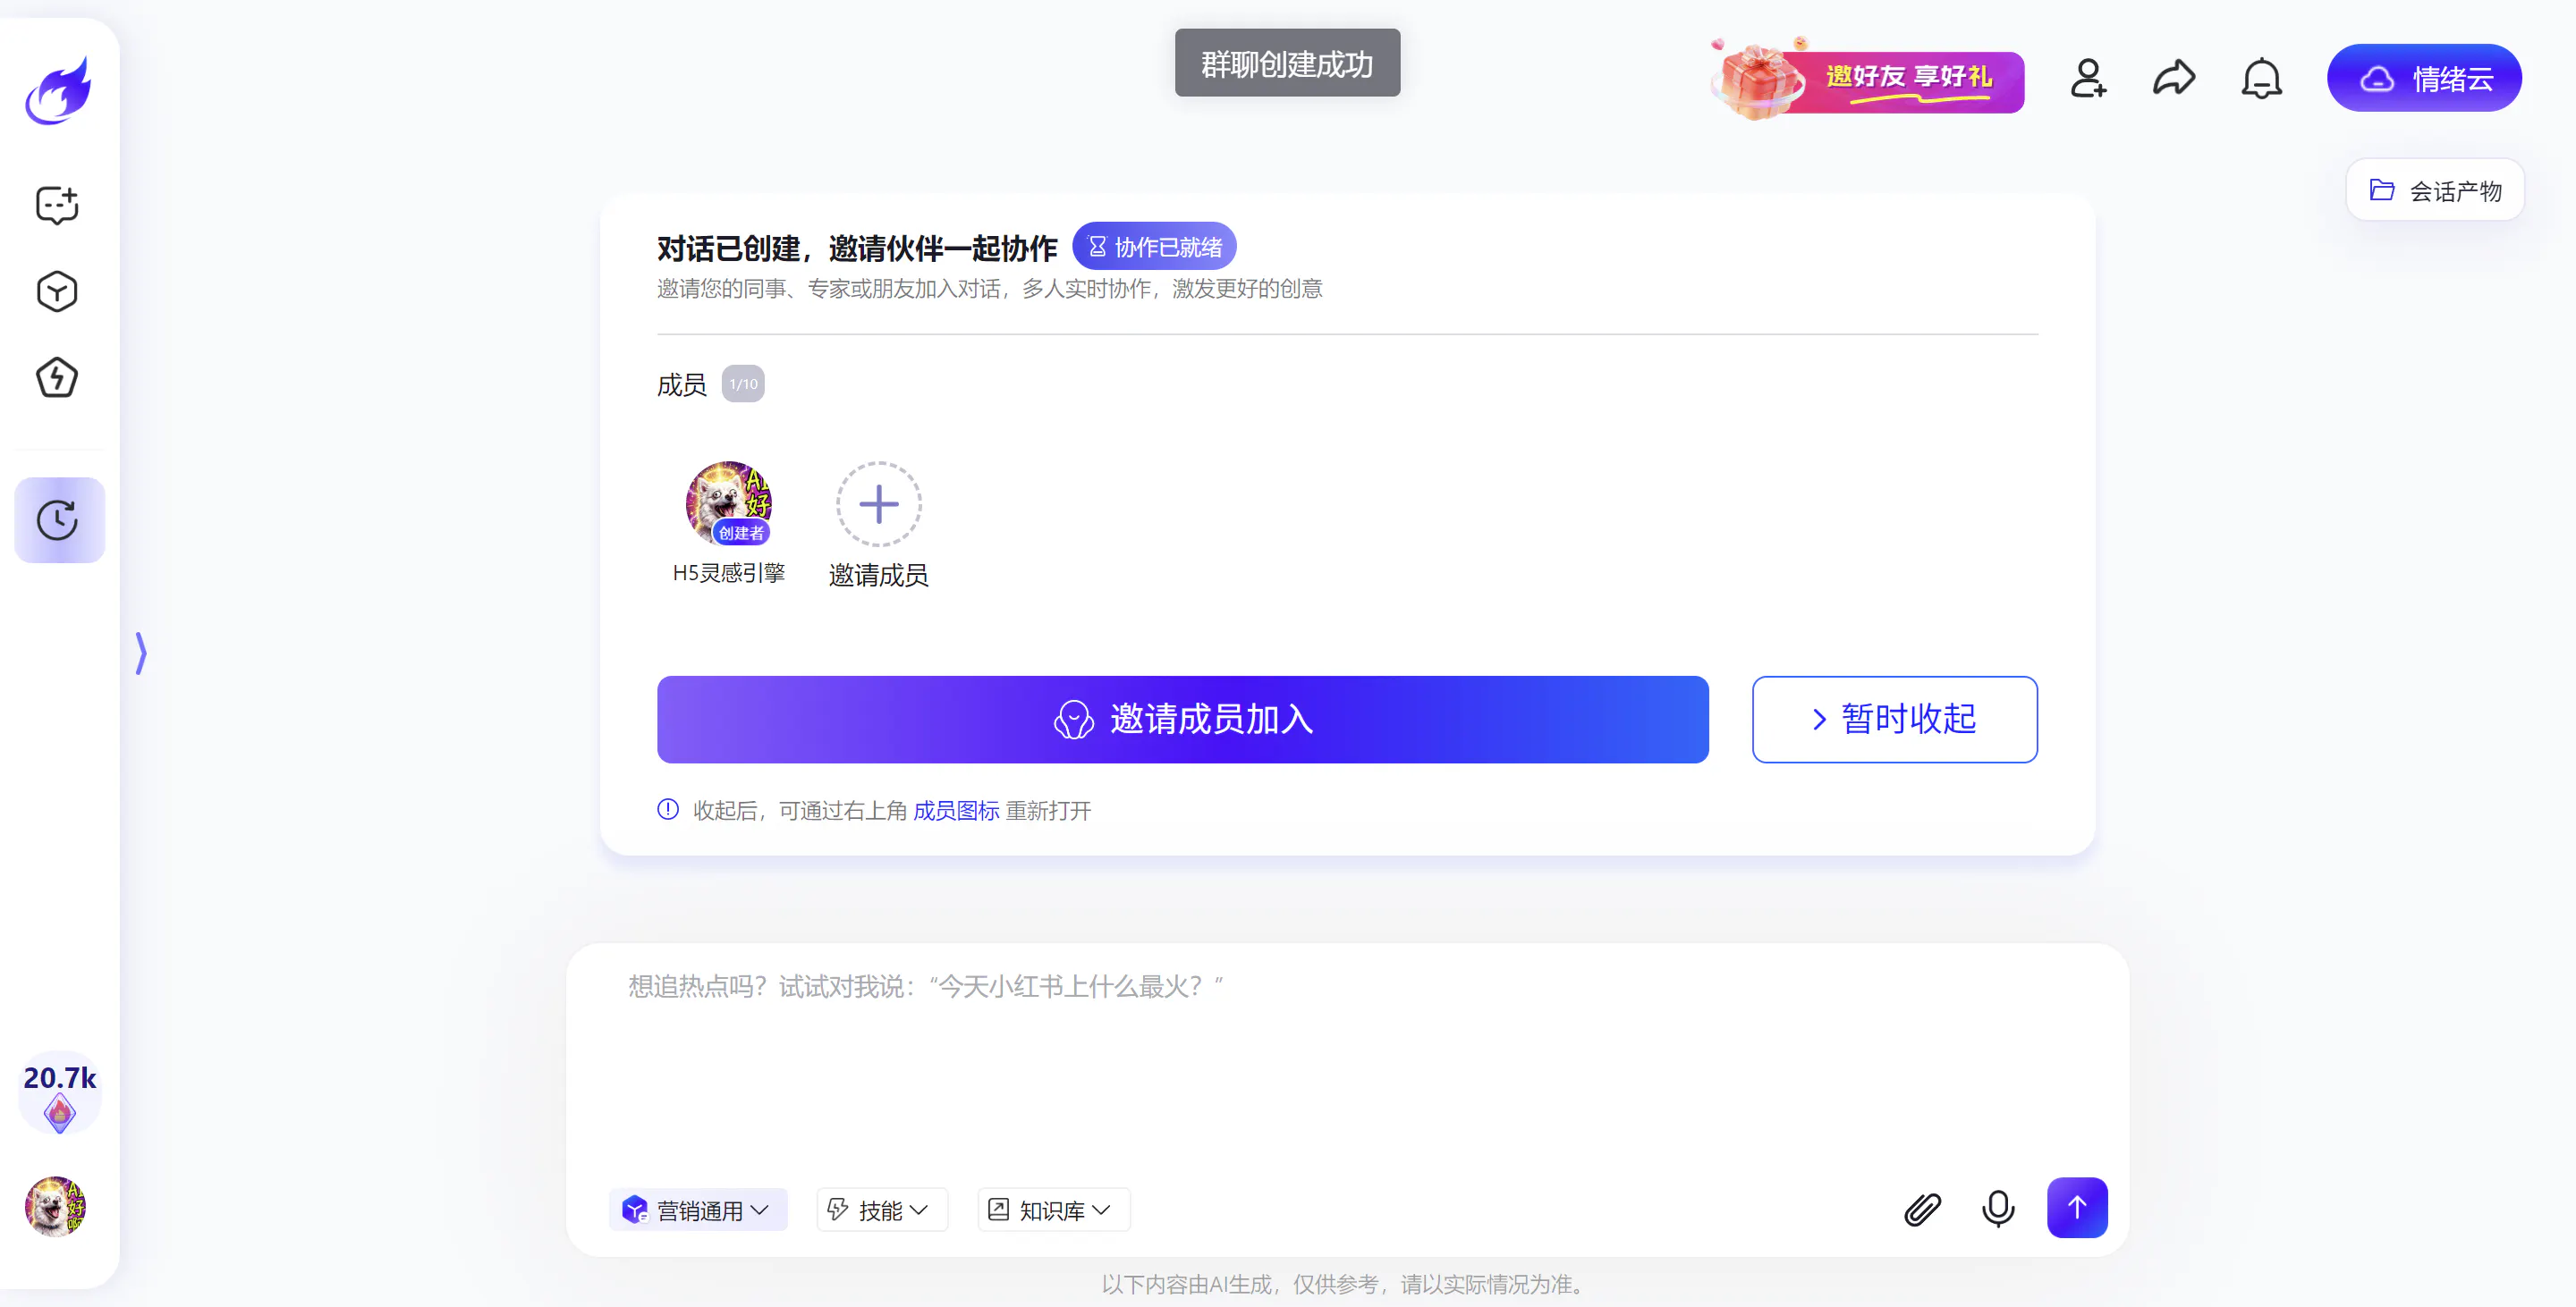The image size is (2576, 1307).
Task: Open notifications bell icon
Action: pyautogui.click(x=2261, y=78)
